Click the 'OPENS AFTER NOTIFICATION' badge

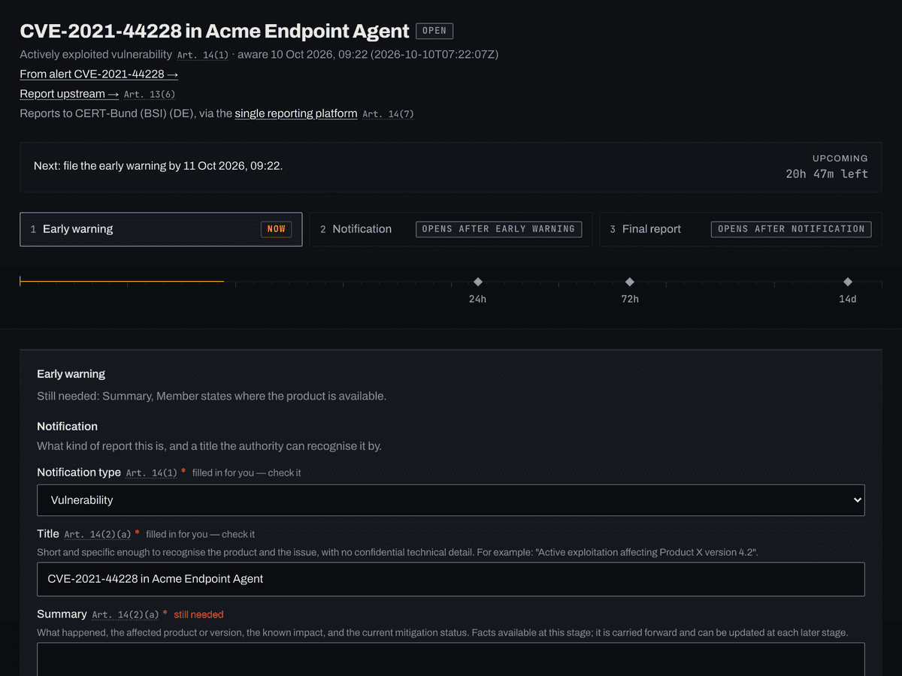792,229
